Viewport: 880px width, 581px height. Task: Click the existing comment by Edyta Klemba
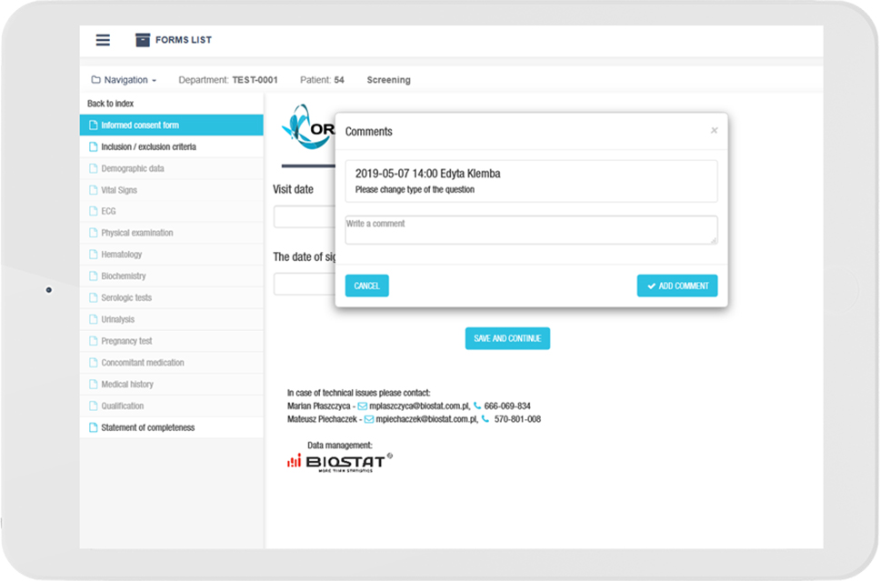coord(531,181)
